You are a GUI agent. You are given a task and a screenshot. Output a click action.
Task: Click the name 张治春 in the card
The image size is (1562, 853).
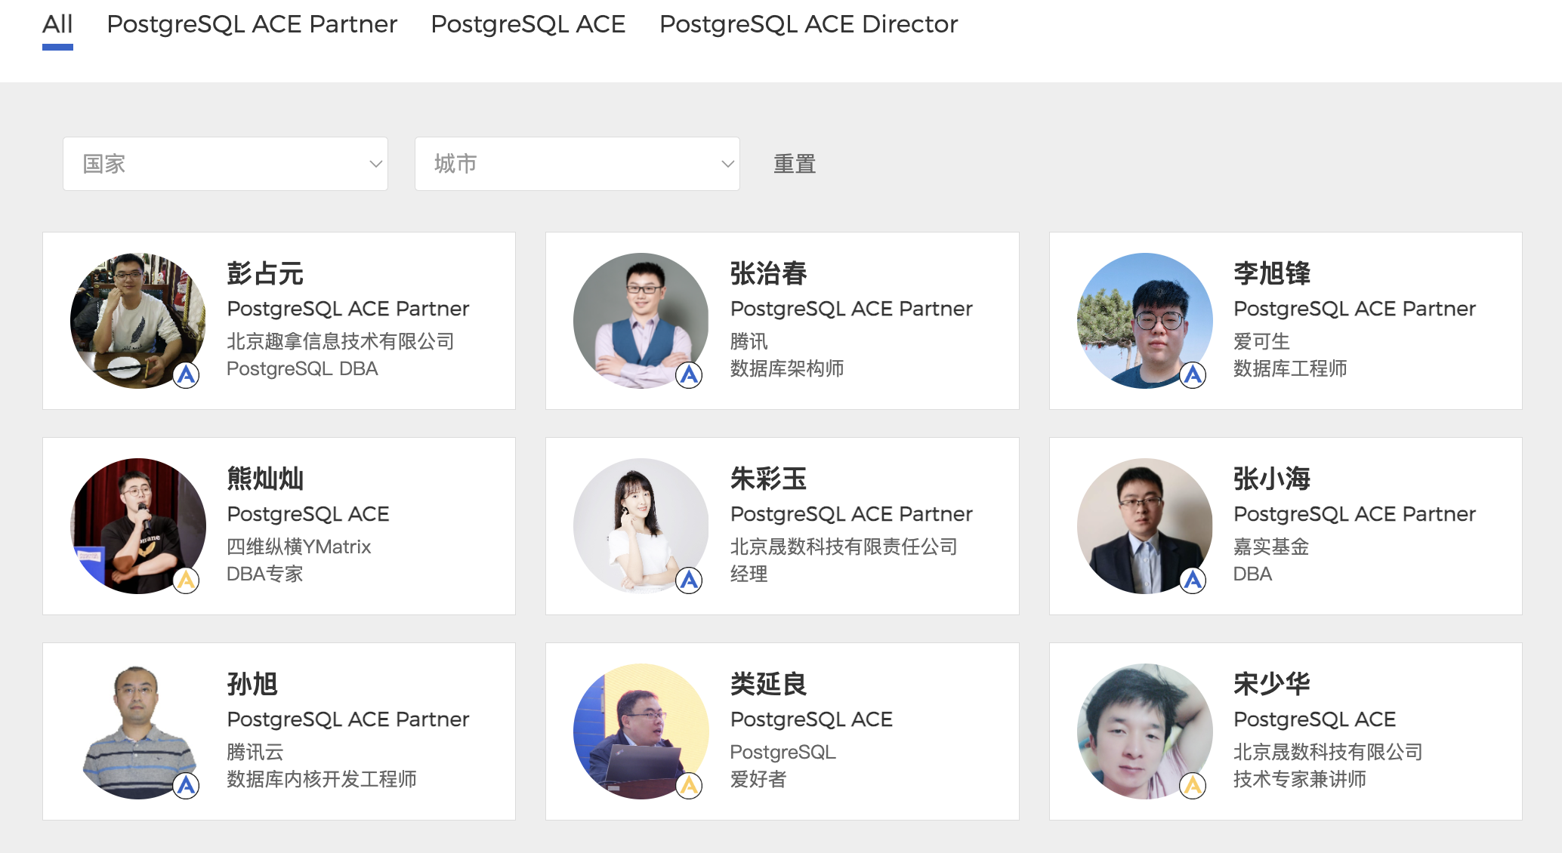[768, 273]
